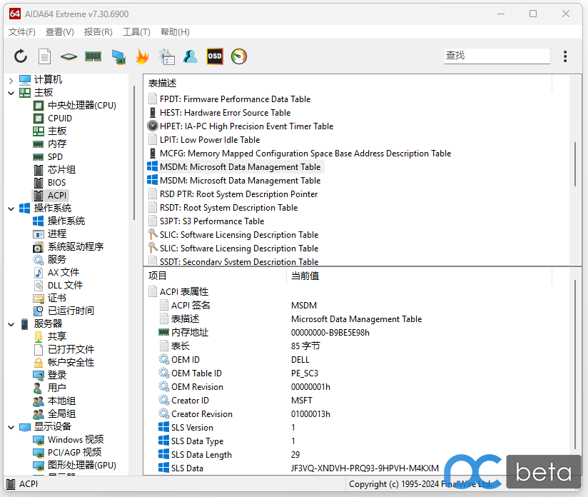
Task: Select 进程 in the tree
Action: click(x=50, y=234)
